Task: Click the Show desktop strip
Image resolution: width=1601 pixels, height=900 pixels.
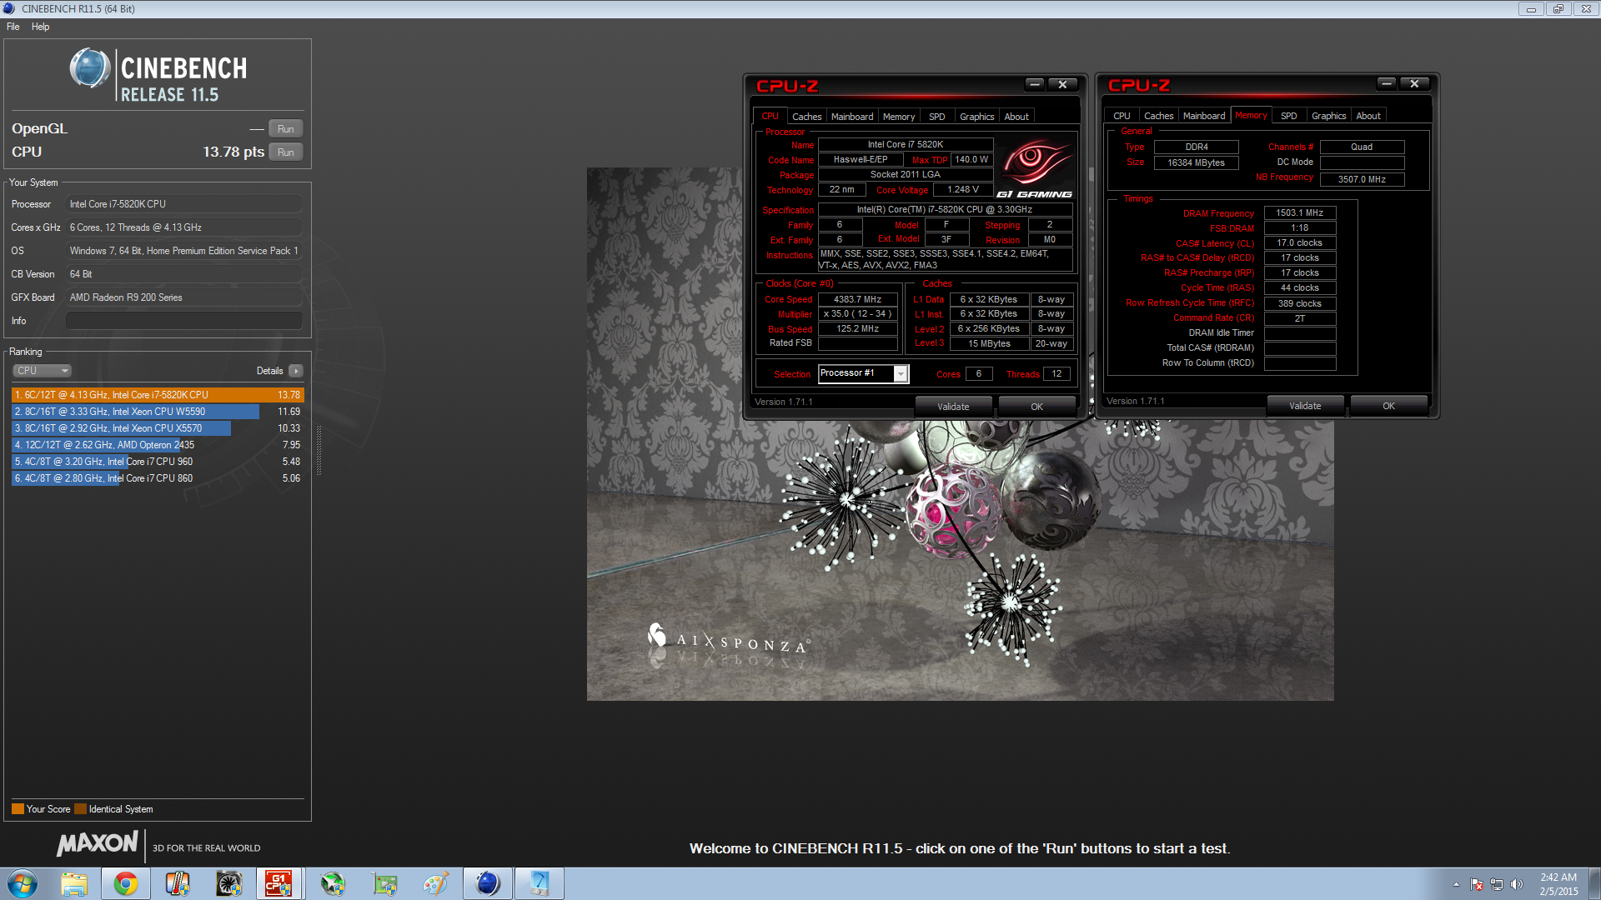Action: 1594,883
